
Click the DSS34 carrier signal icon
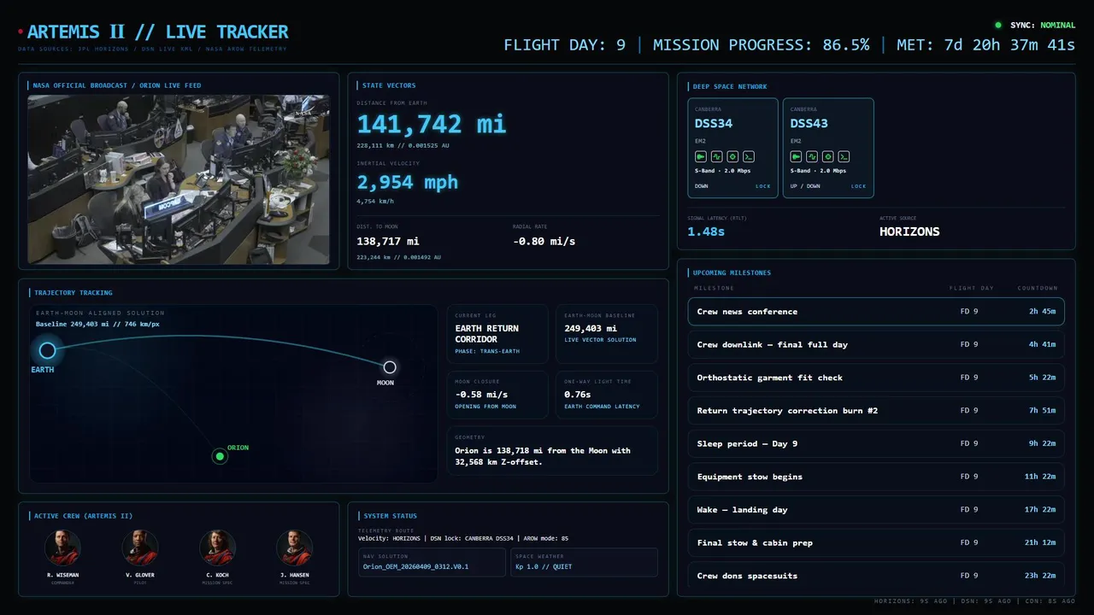click(701, 157)
